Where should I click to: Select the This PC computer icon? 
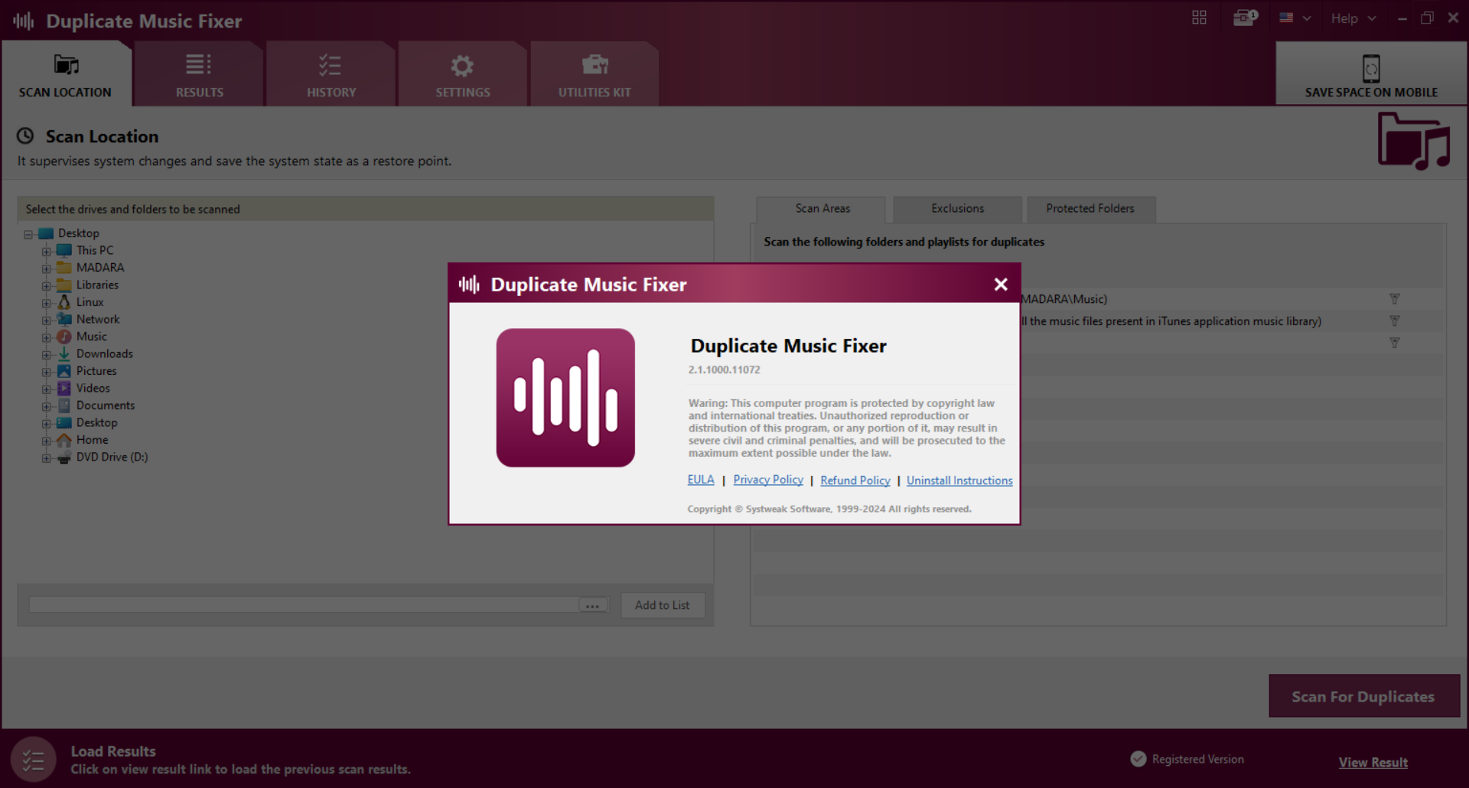pyautogui.click(x=64, y=250)
